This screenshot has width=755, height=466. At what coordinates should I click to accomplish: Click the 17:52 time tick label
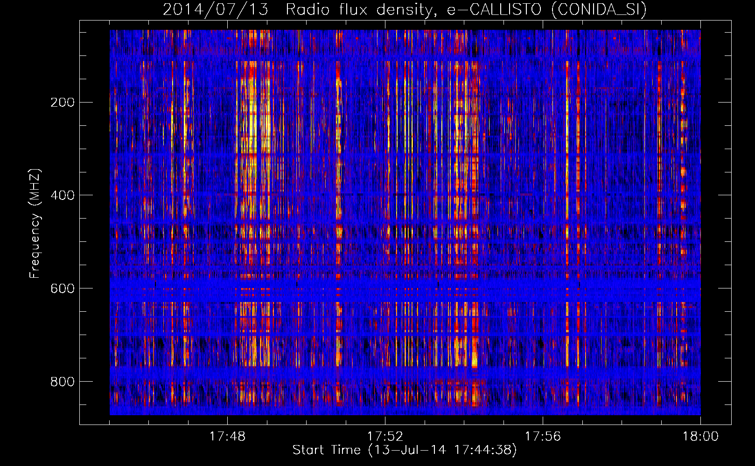[x=385, y=437]
